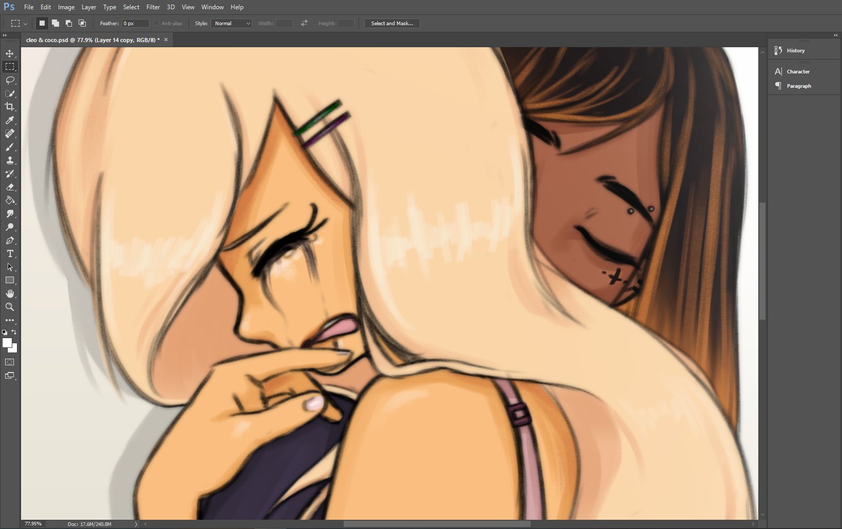Screen dimensions: 842x529
Task: Enable the Anti-alias checkbox
Action: [x=157, y=23]
